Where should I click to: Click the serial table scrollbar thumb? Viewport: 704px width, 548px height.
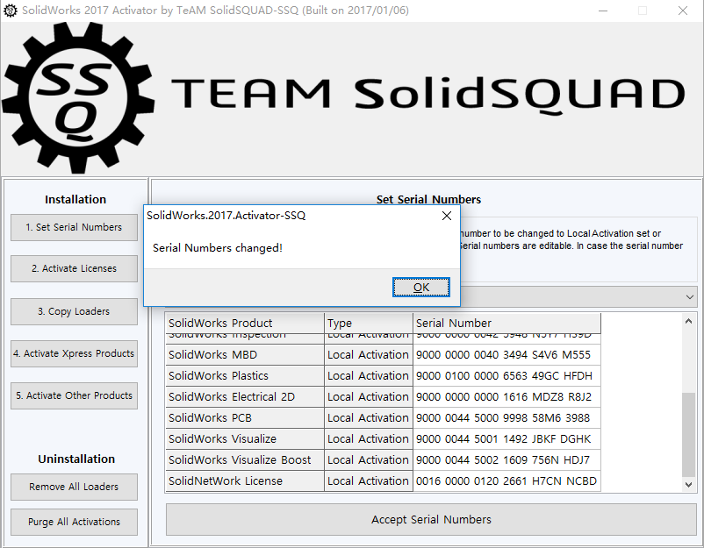coord(689,435)
